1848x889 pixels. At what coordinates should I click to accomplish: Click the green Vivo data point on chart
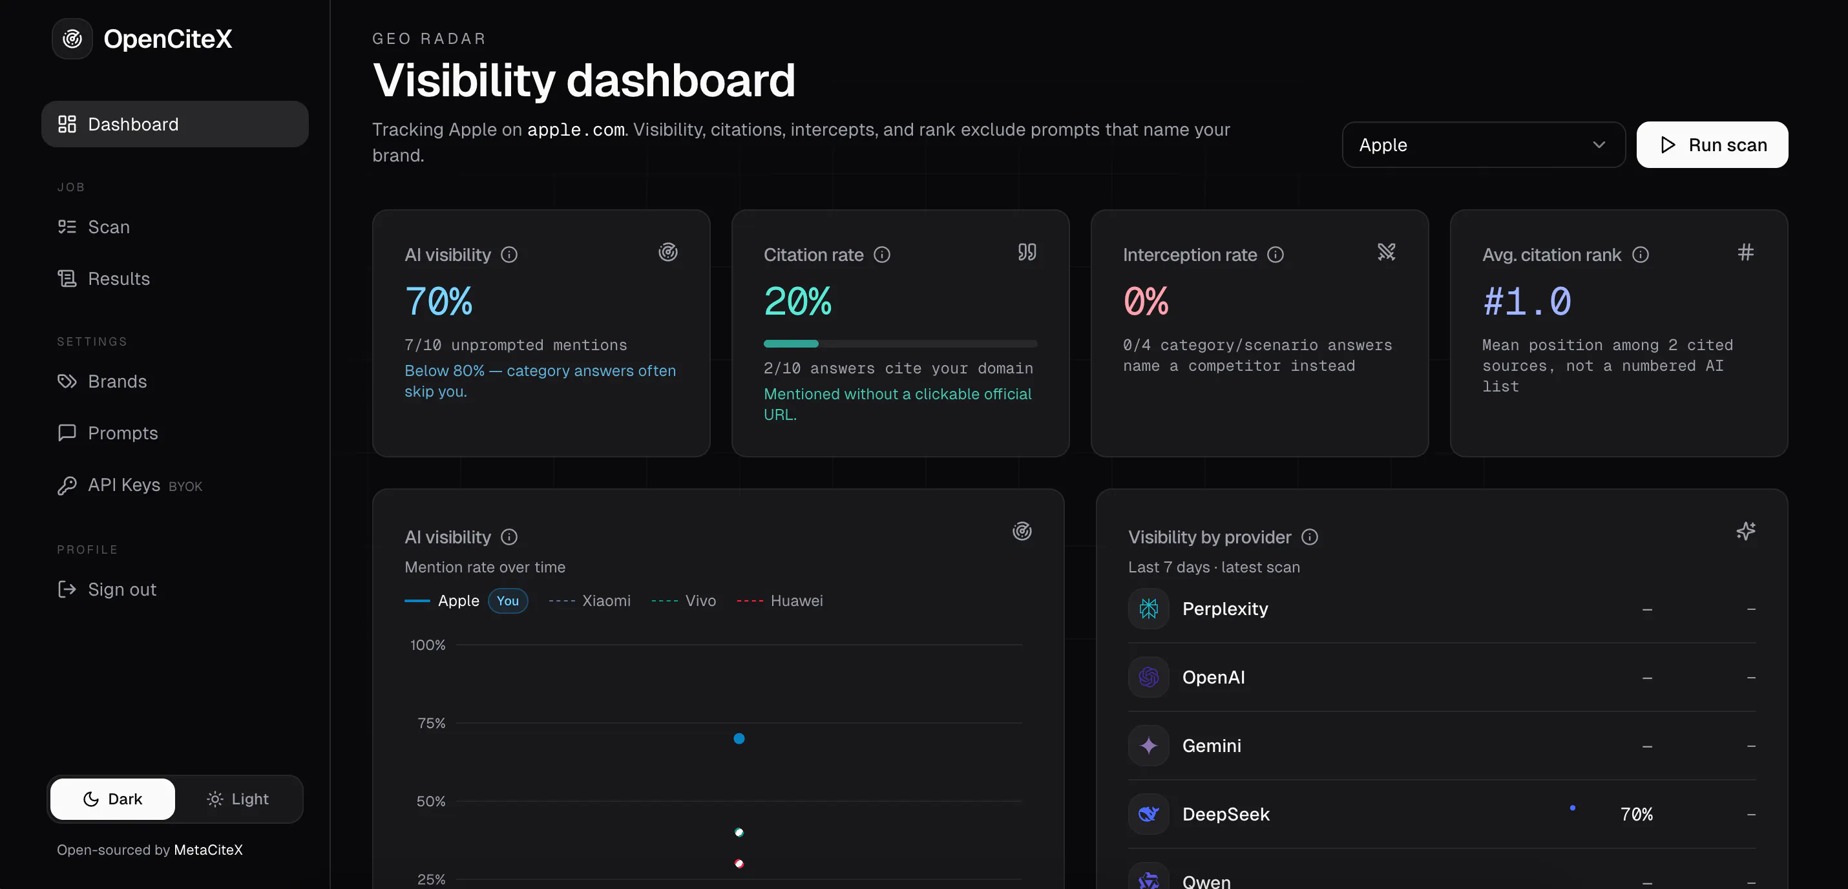739,832
